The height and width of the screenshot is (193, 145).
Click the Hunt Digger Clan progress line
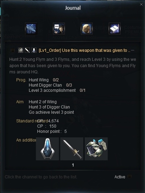(x=50, y=85)
